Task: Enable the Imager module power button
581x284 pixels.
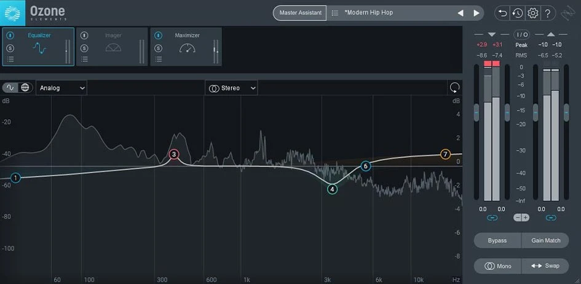Action: [84, 36]
